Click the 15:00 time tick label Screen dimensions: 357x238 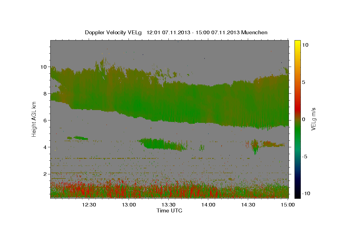click(288, 205)
